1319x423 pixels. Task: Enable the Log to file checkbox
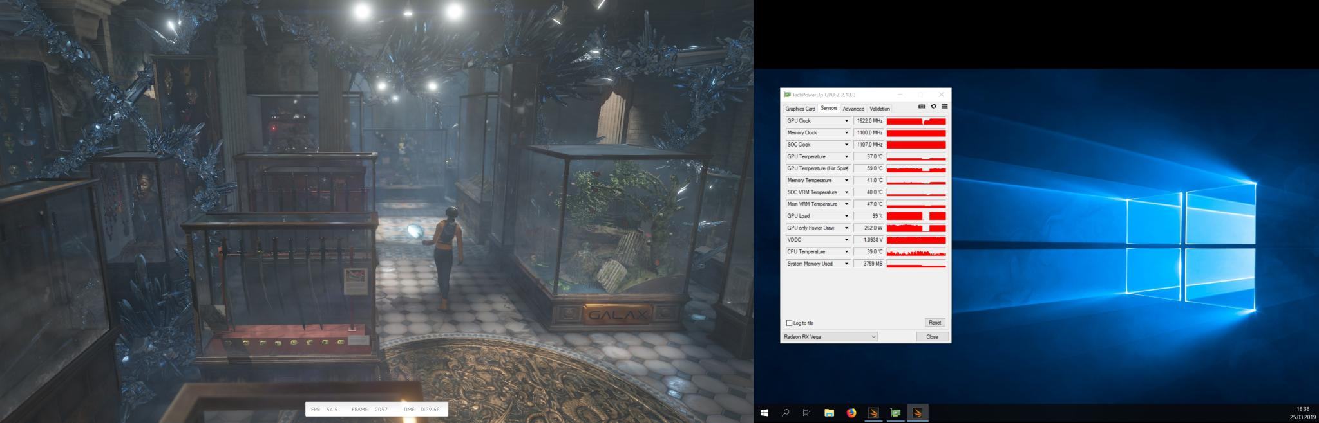(789, 323)
